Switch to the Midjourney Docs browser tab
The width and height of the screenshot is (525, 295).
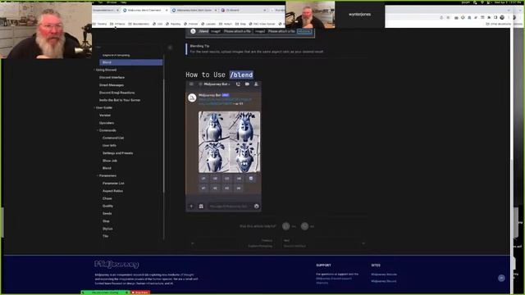(194, 11)
